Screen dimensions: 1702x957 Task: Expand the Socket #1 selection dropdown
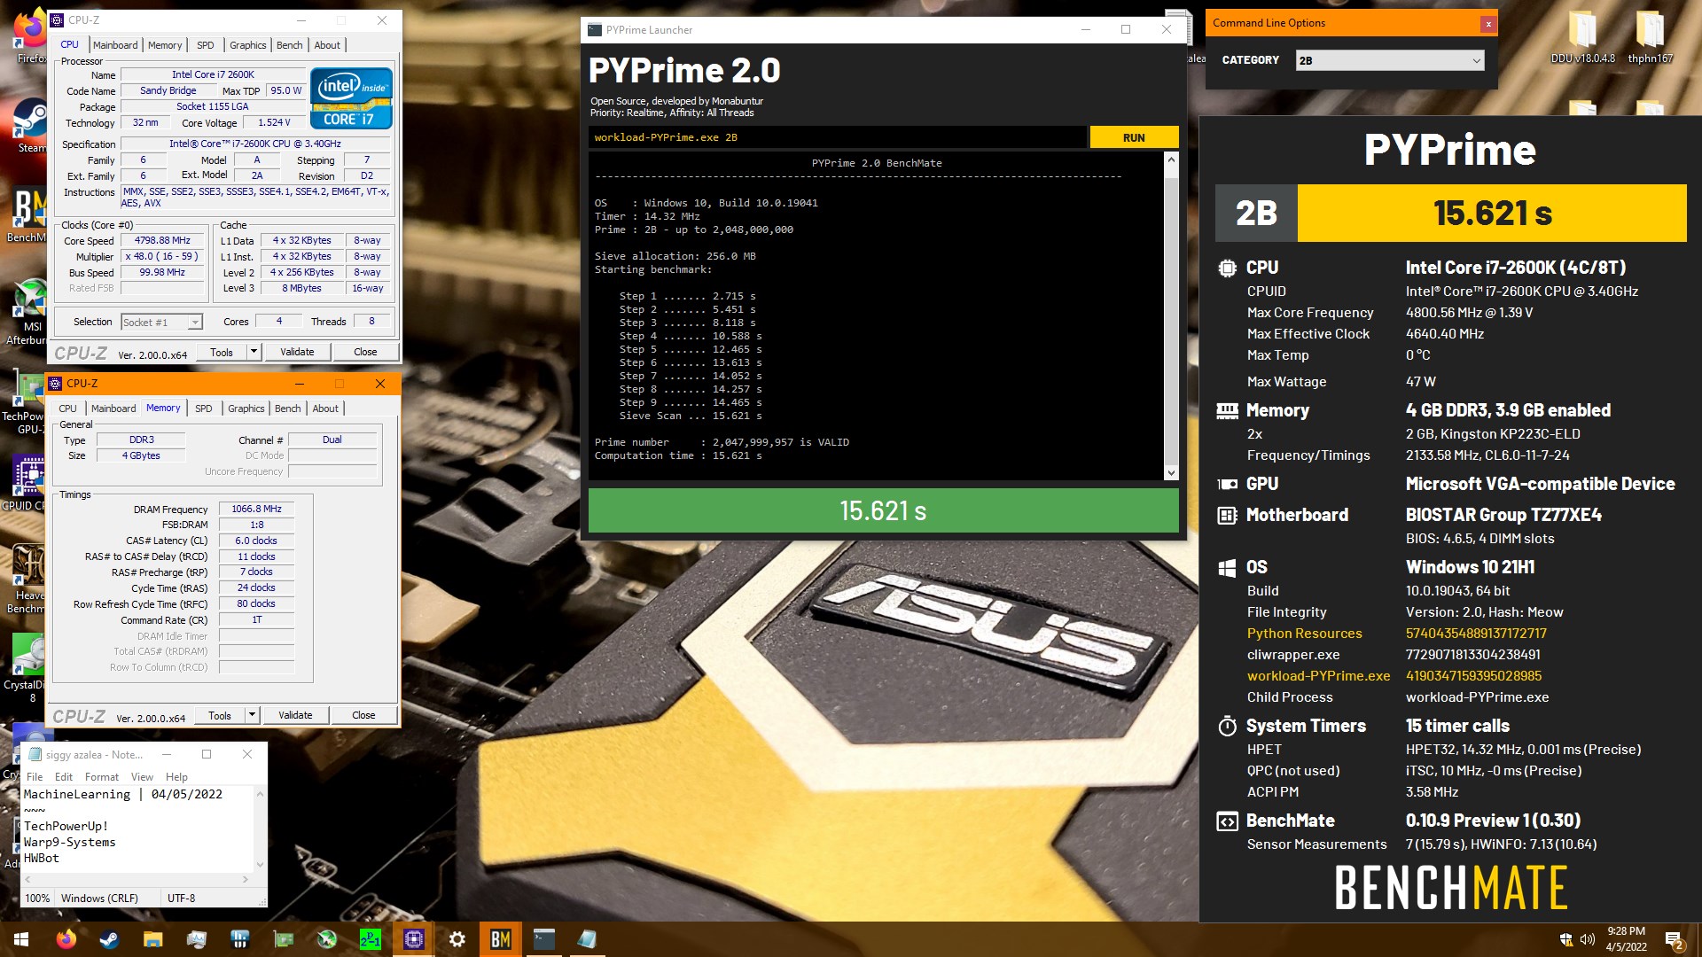[162, 323]
